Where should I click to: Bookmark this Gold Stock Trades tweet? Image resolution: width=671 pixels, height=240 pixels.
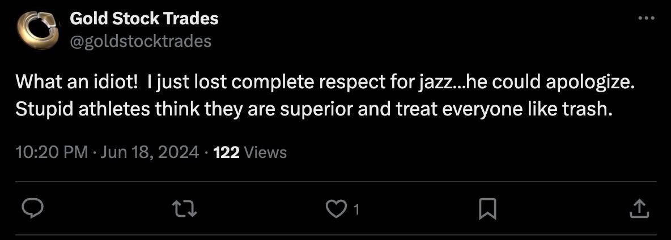point(487,209)
